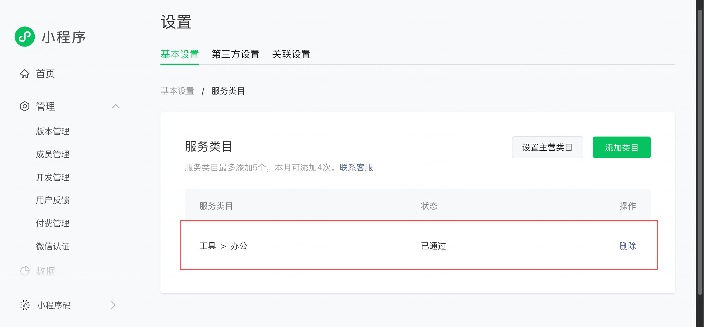This screenshot has width=704, height=327.
Task: Open 版本管理 in the sidebar
Action: [x=53, y=131]
